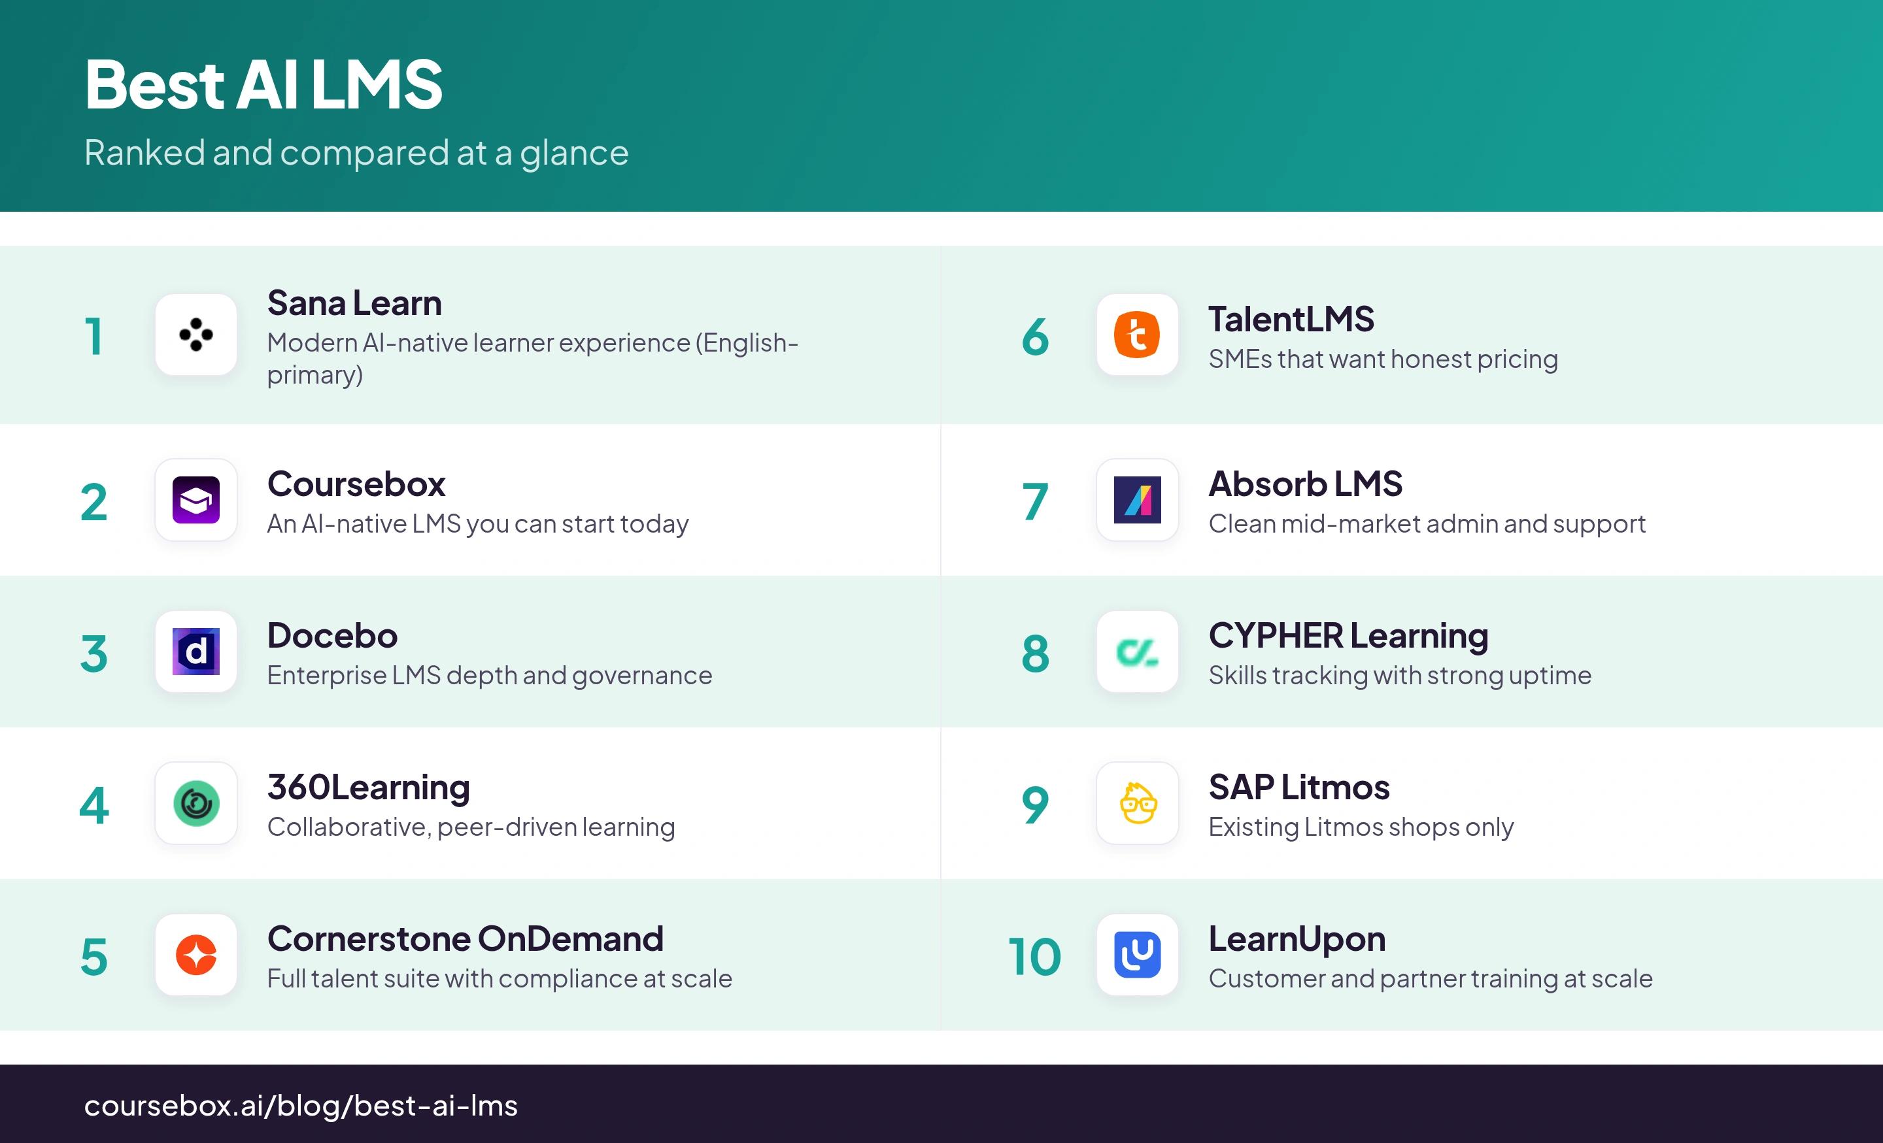This screenshot has width=1883, height=1143.
Task: Click the Cornerstone OnDemand orange star icon
Action: coord(196,955)
